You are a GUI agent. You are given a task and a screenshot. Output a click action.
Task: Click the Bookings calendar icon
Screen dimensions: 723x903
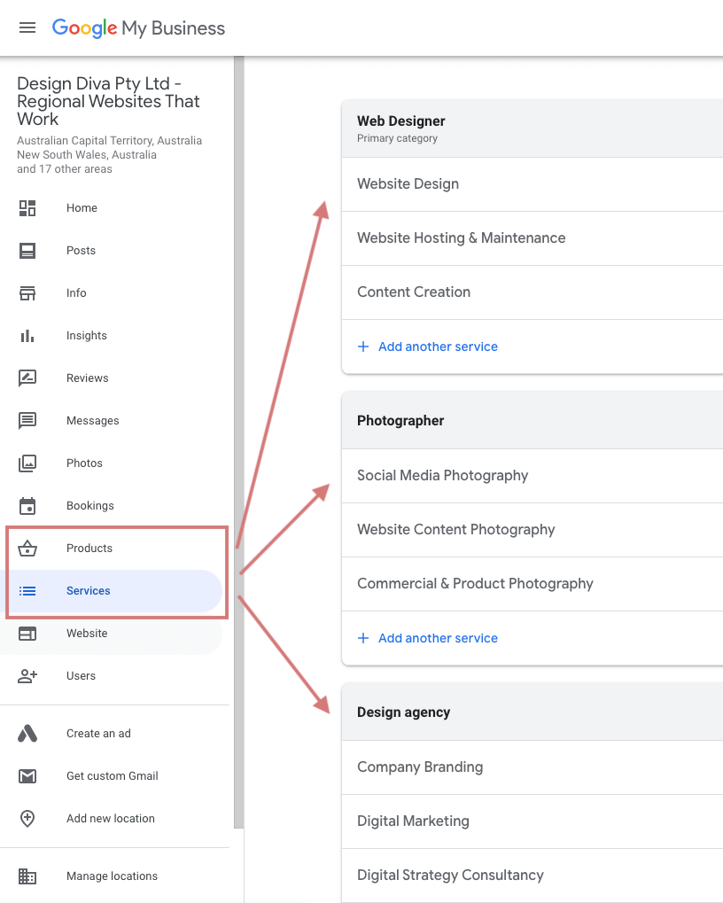[x=27, y=506]
